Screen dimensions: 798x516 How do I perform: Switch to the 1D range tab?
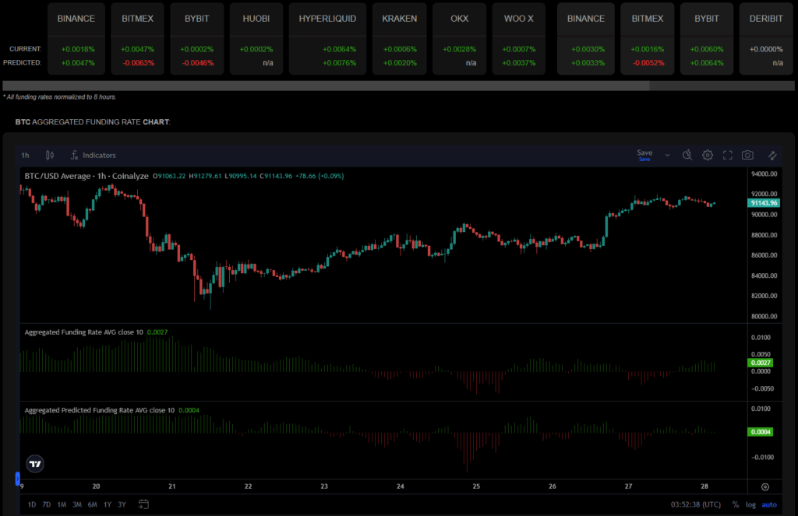[30, 504]
